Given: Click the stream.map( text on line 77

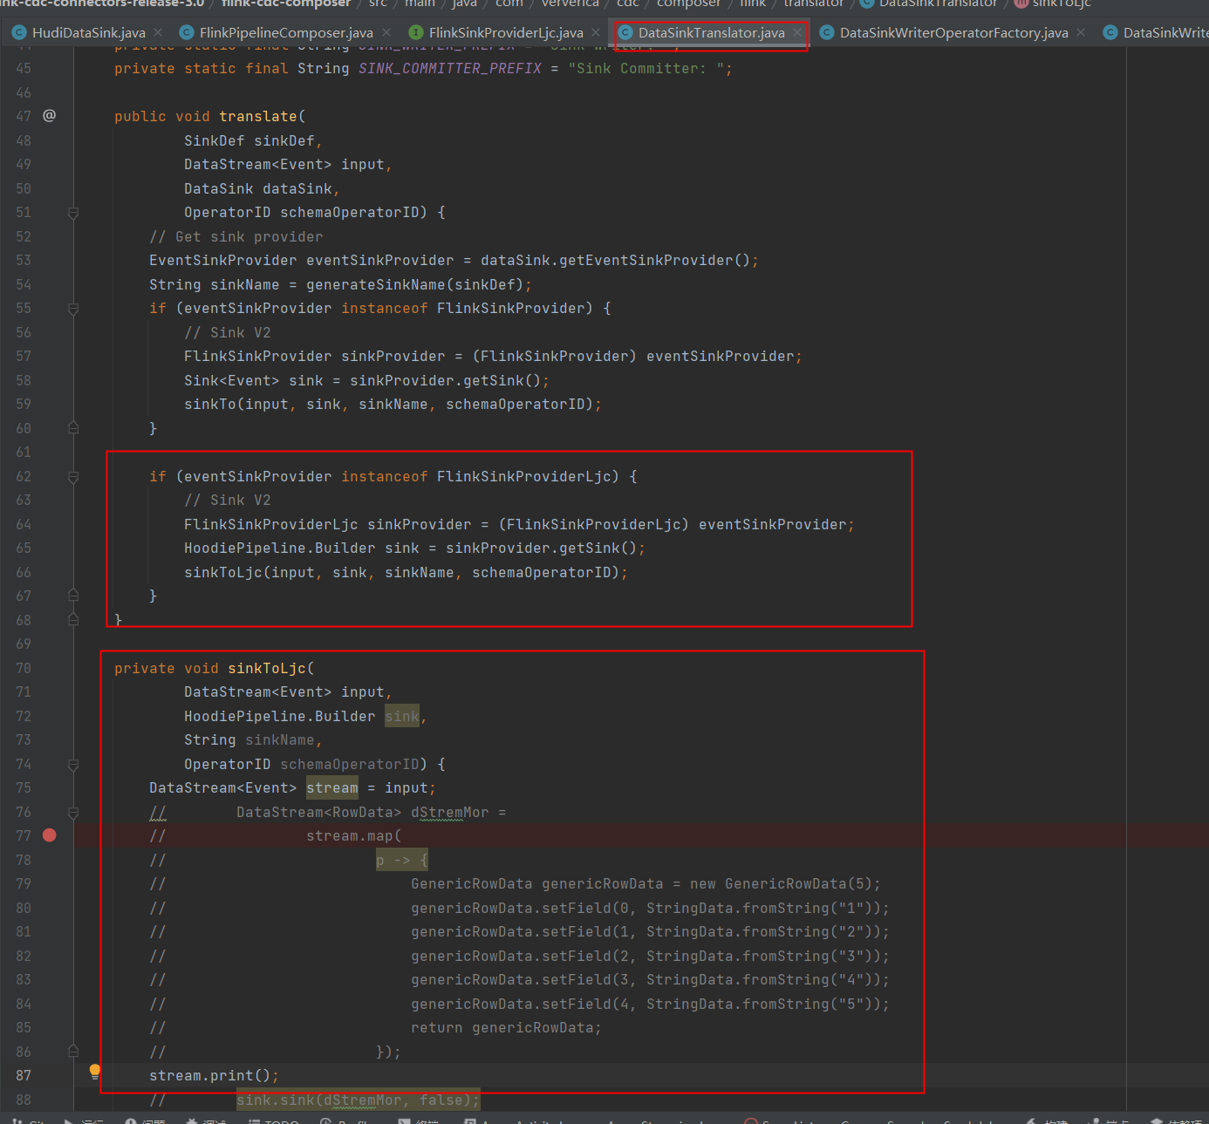Looking at the screenshot, I should tap(354, 835).
